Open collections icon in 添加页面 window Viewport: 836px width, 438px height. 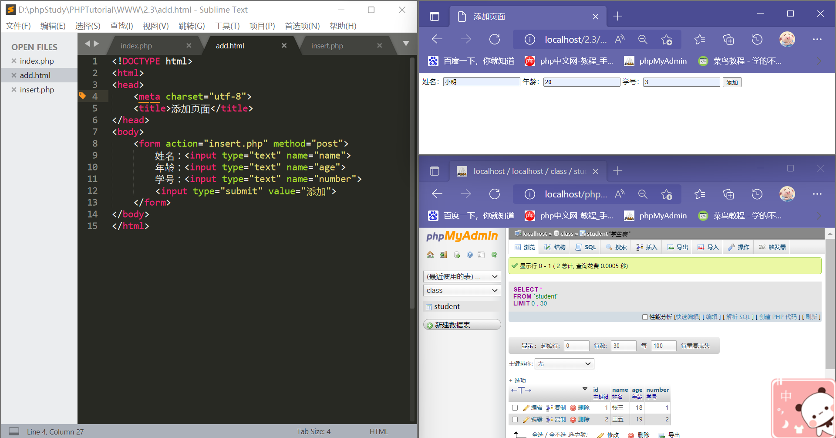point(728,40)
